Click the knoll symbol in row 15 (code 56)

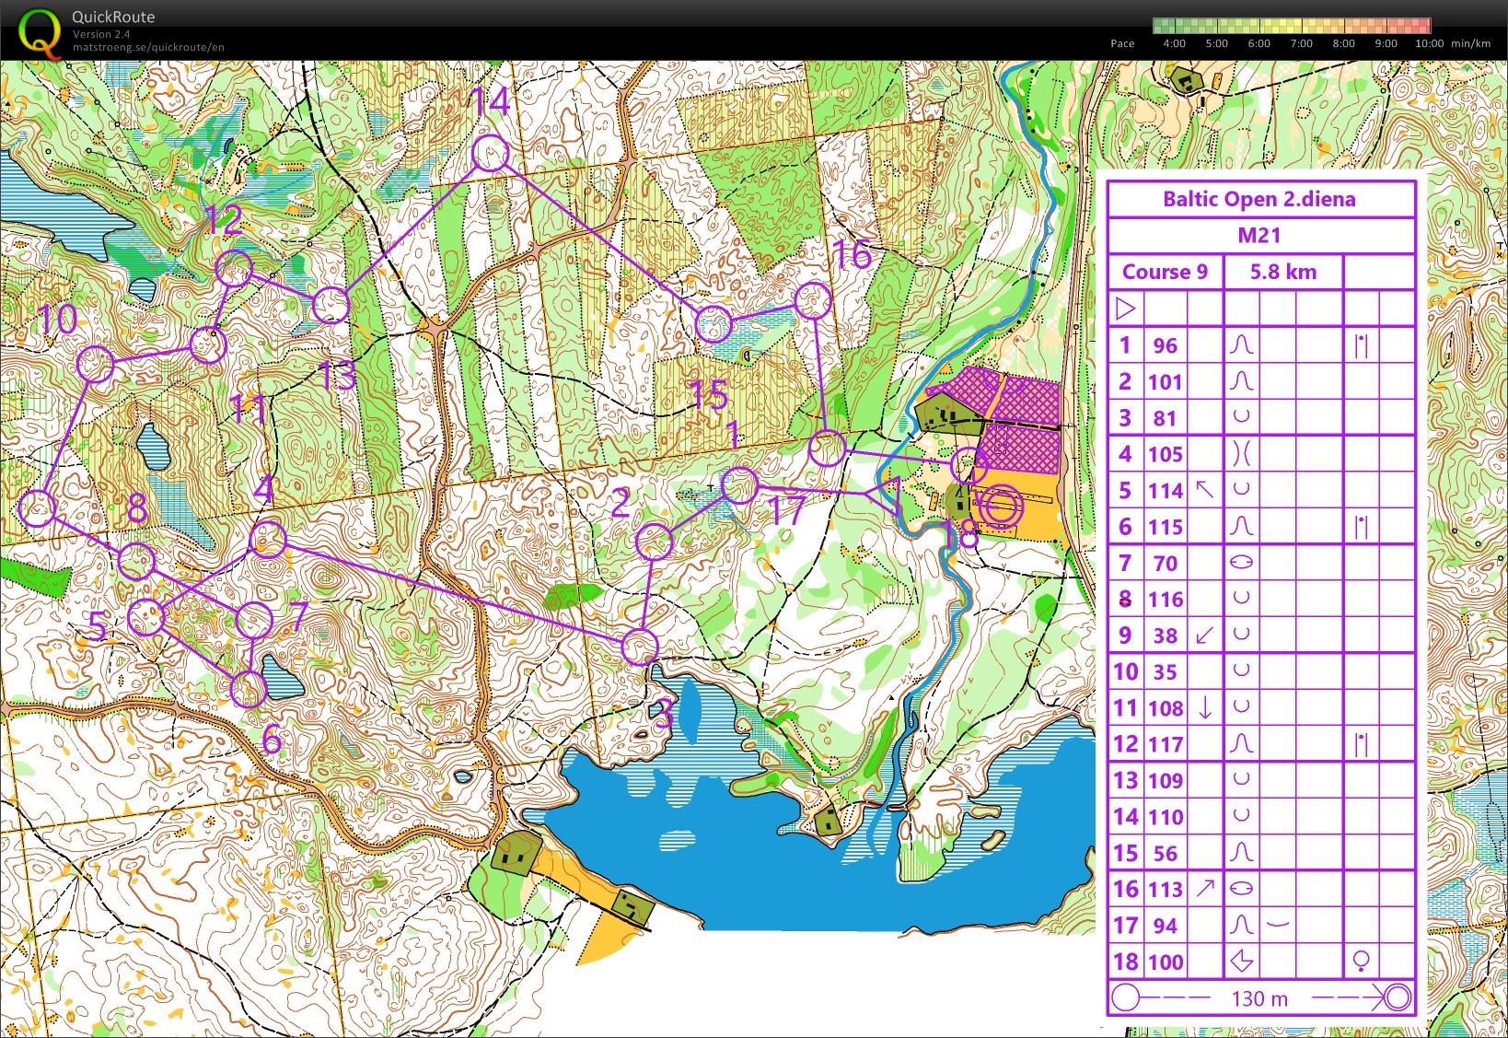(x=1241, y=853)
